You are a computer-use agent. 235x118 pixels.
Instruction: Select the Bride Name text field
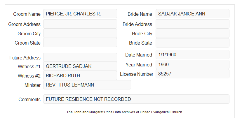click(192, 14)
